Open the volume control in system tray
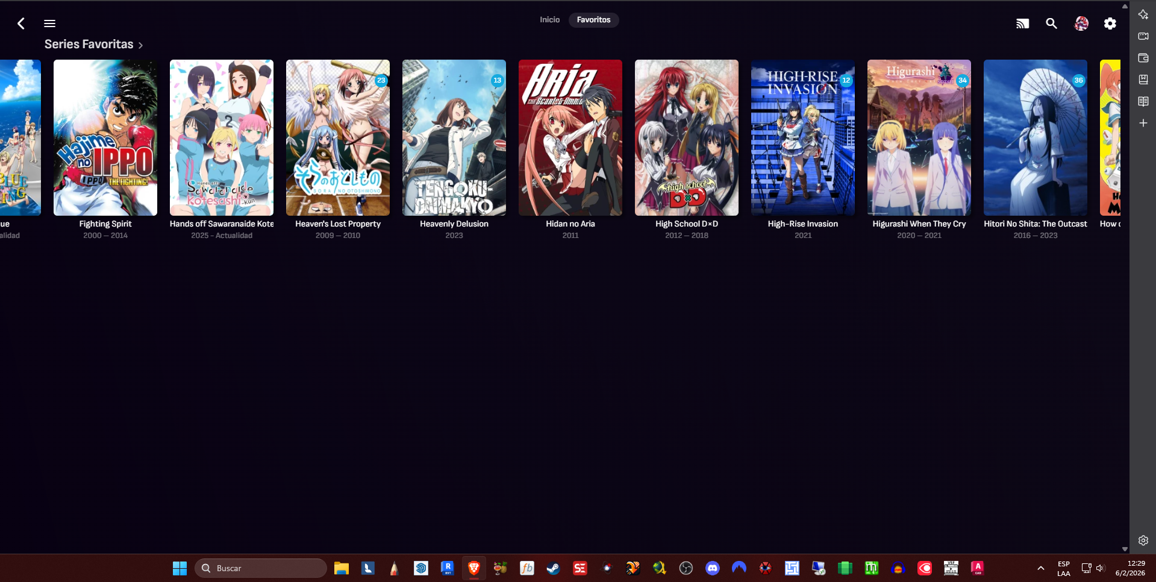Viewport: 1156px width, 582px height. tap(1101, 568)
